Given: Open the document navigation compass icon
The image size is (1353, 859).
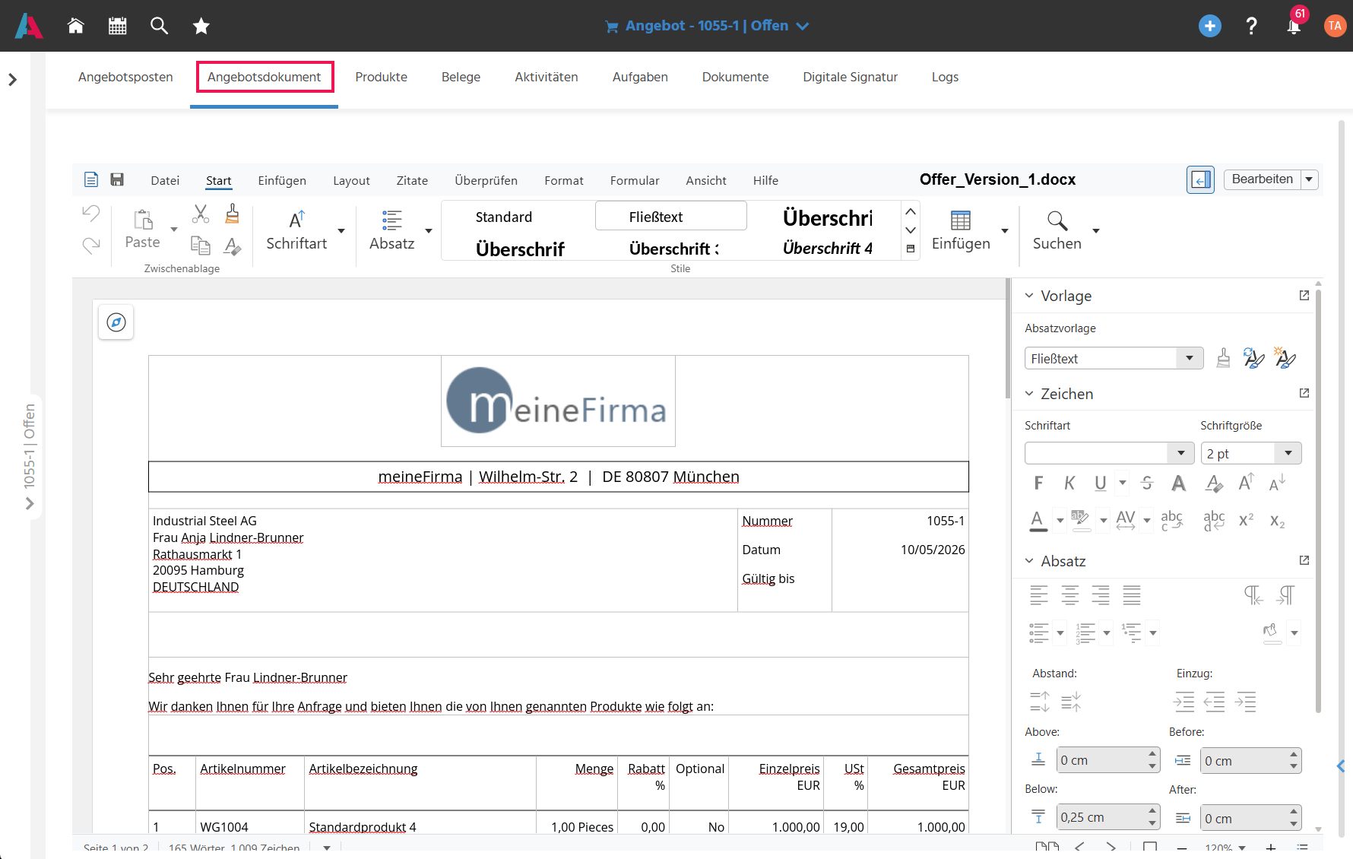Looking at the screenshot, I should [x=116, y=322].
